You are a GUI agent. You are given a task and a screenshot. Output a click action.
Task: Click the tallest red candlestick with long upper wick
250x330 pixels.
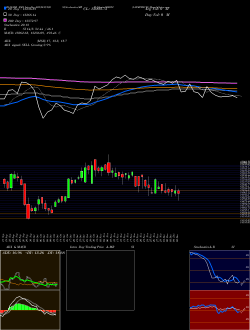point(109,167)
